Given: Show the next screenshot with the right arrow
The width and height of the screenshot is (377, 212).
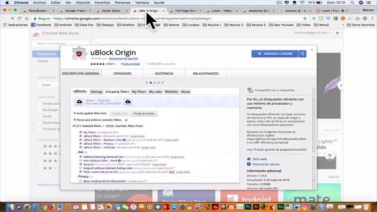Looking at the screenshot, I should pyautogui.click(x=340, y=85).
